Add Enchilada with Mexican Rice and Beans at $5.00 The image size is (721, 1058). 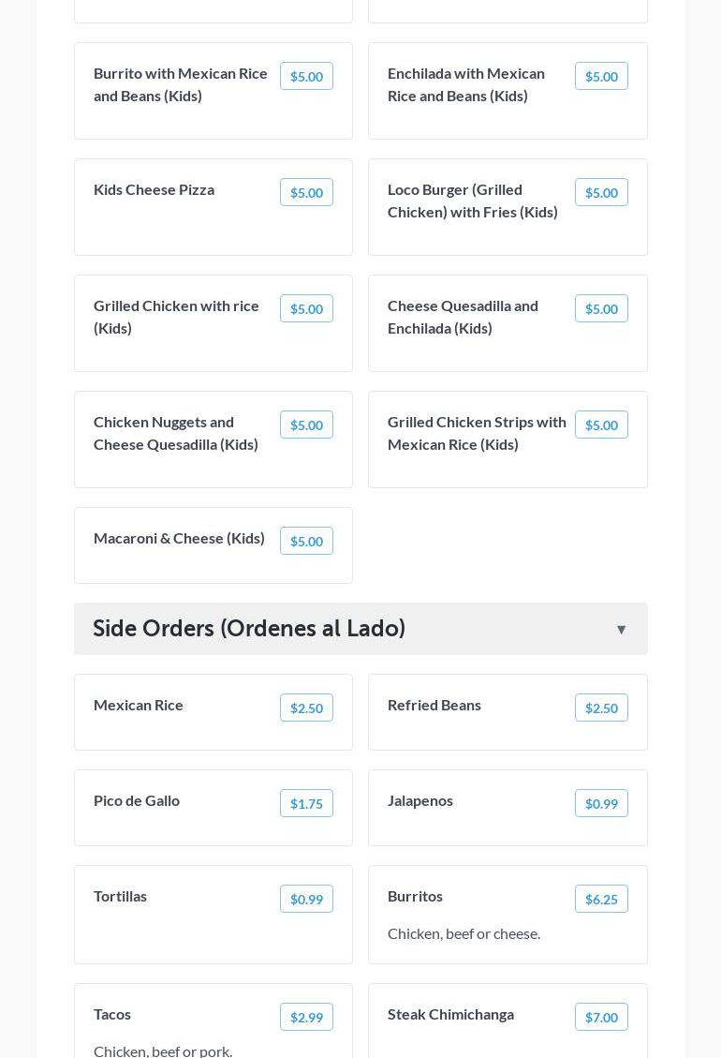[601, 77]
